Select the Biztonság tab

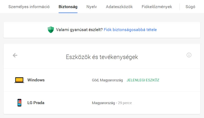click(x=68, y=7)
